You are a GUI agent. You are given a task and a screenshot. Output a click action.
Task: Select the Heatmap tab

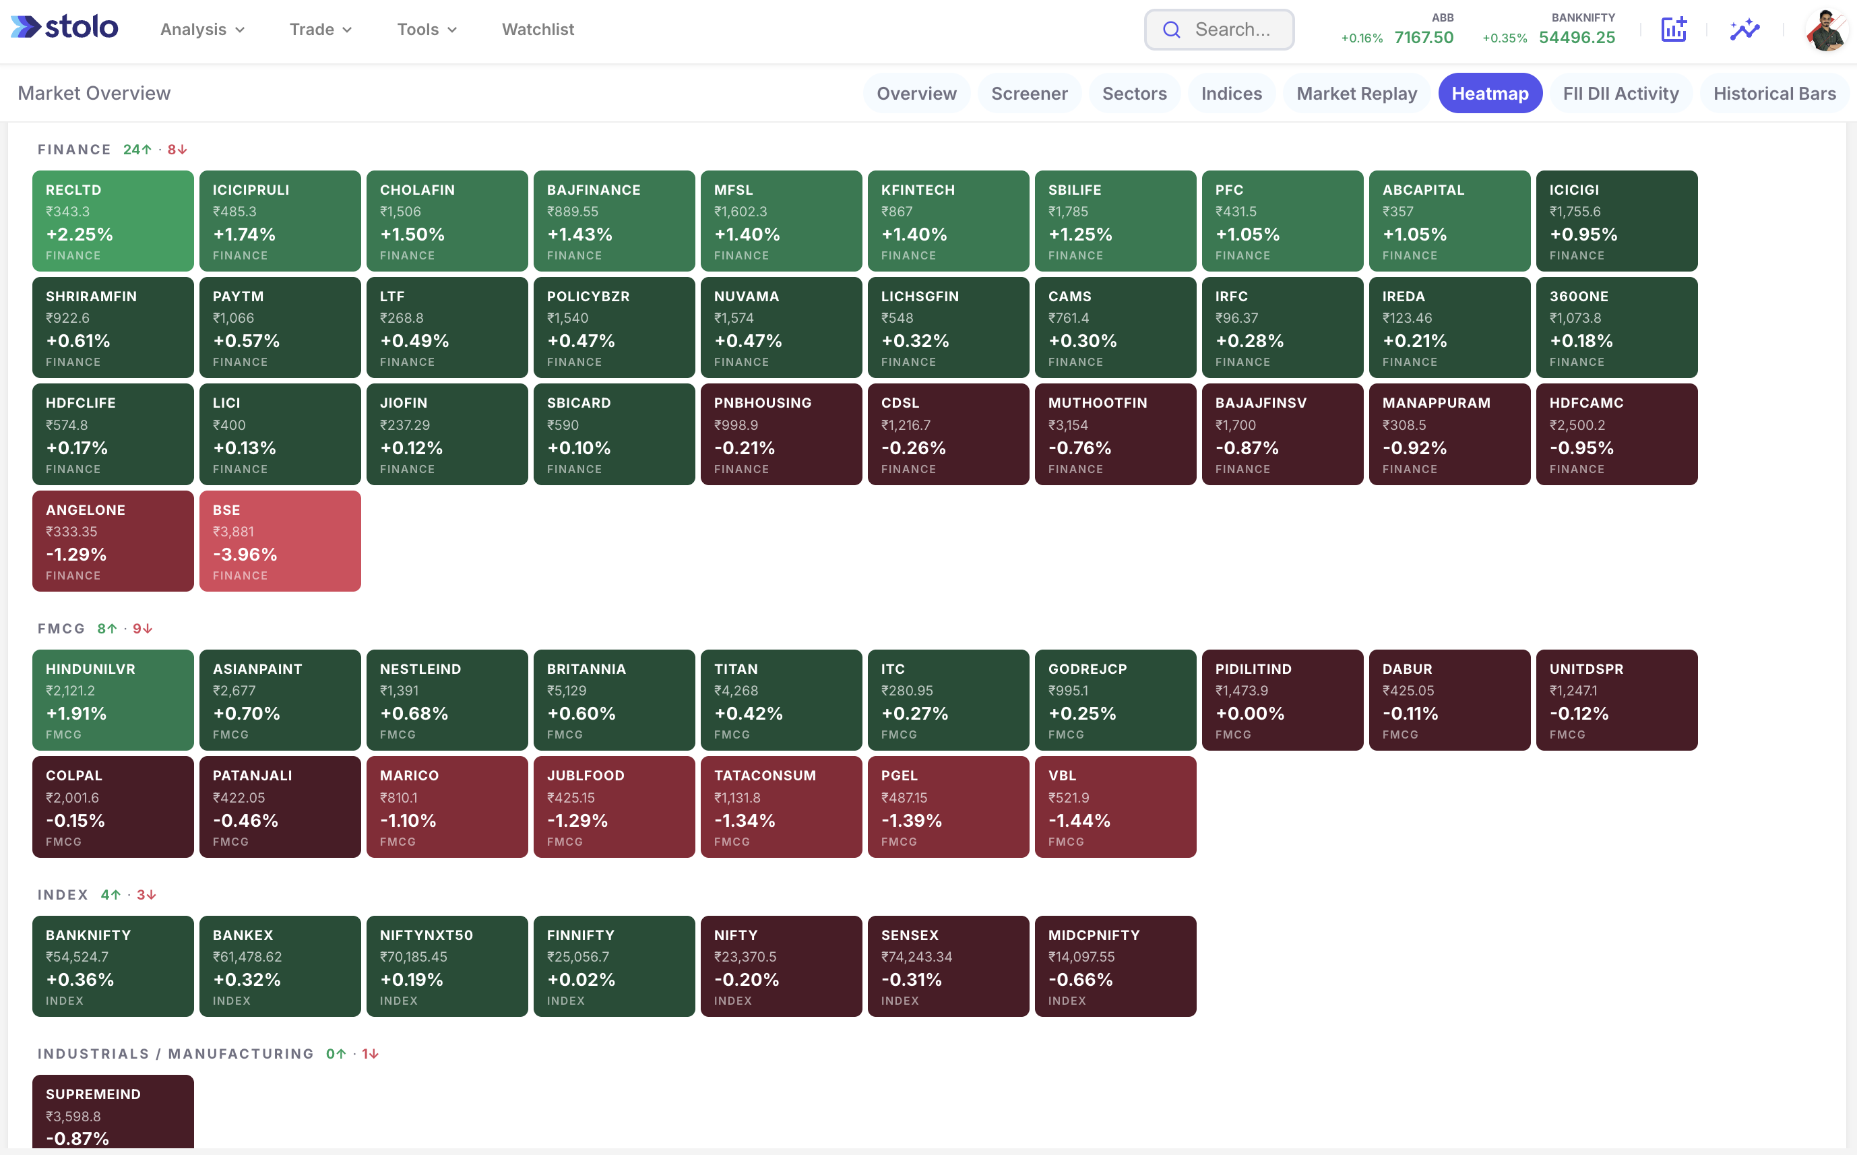pyautogui.click(x=1490, y=93)
